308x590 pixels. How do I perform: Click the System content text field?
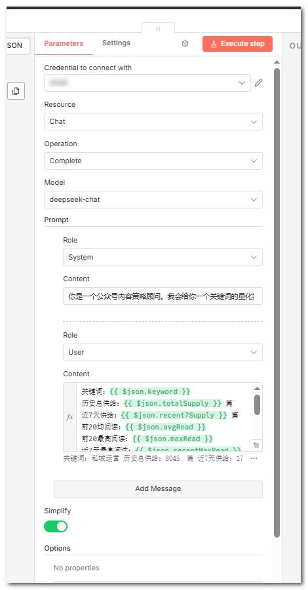click(163, 296)
